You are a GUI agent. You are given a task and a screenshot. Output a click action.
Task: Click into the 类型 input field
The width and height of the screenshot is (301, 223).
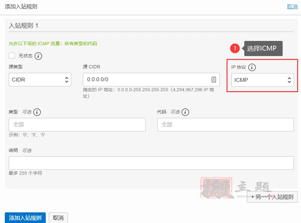point(77,124)
